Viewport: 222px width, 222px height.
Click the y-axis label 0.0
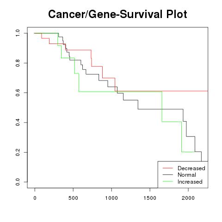pos(18,182)
